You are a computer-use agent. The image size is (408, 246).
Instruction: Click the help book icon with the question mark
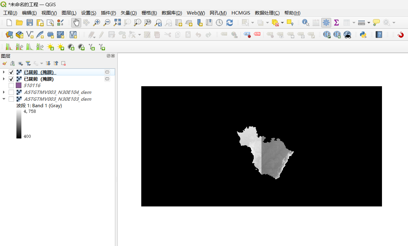(x=379, y=35)
